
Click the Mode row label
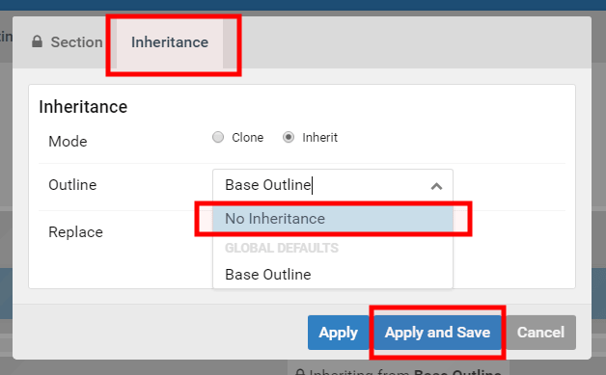68,142
